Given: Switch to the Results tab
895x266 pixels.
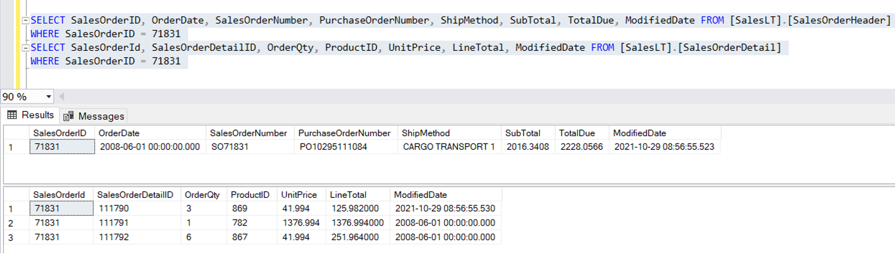Looking at the screenshot, I should pos(37,115).
